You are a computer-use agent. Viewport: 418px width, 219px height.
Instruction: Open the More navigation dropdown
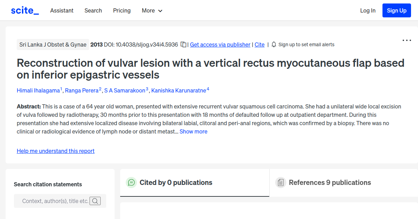[152, 11]
